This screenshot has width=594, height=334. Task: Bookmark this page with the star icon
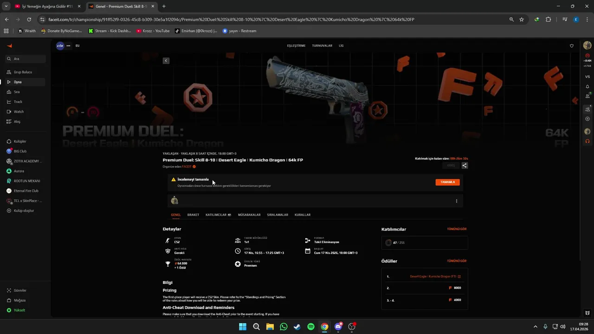pos(522,19)
